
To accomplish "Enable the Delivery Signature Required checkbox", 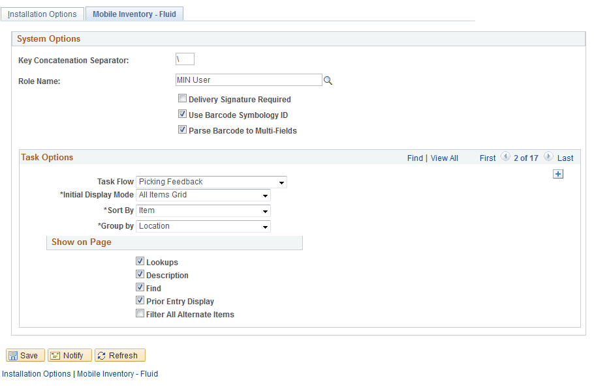I will coord(182,98).
